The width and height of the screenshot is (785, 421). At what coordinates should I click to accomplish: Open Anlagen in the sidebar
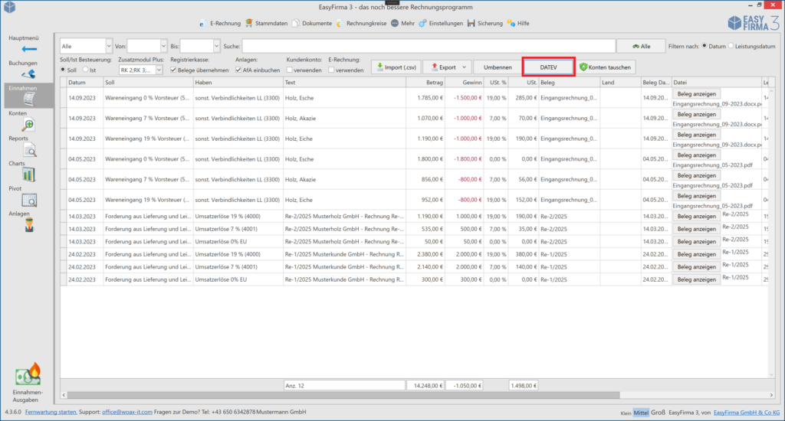tap(28, 224)
